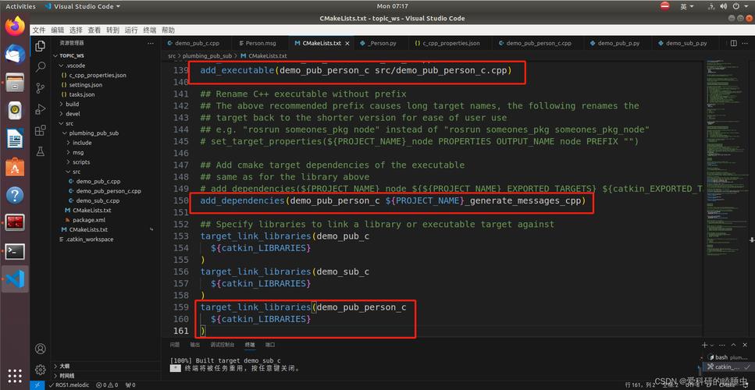Click ROS1.melodic in the status bar
The image size is (755, 390).
[73, 385]
